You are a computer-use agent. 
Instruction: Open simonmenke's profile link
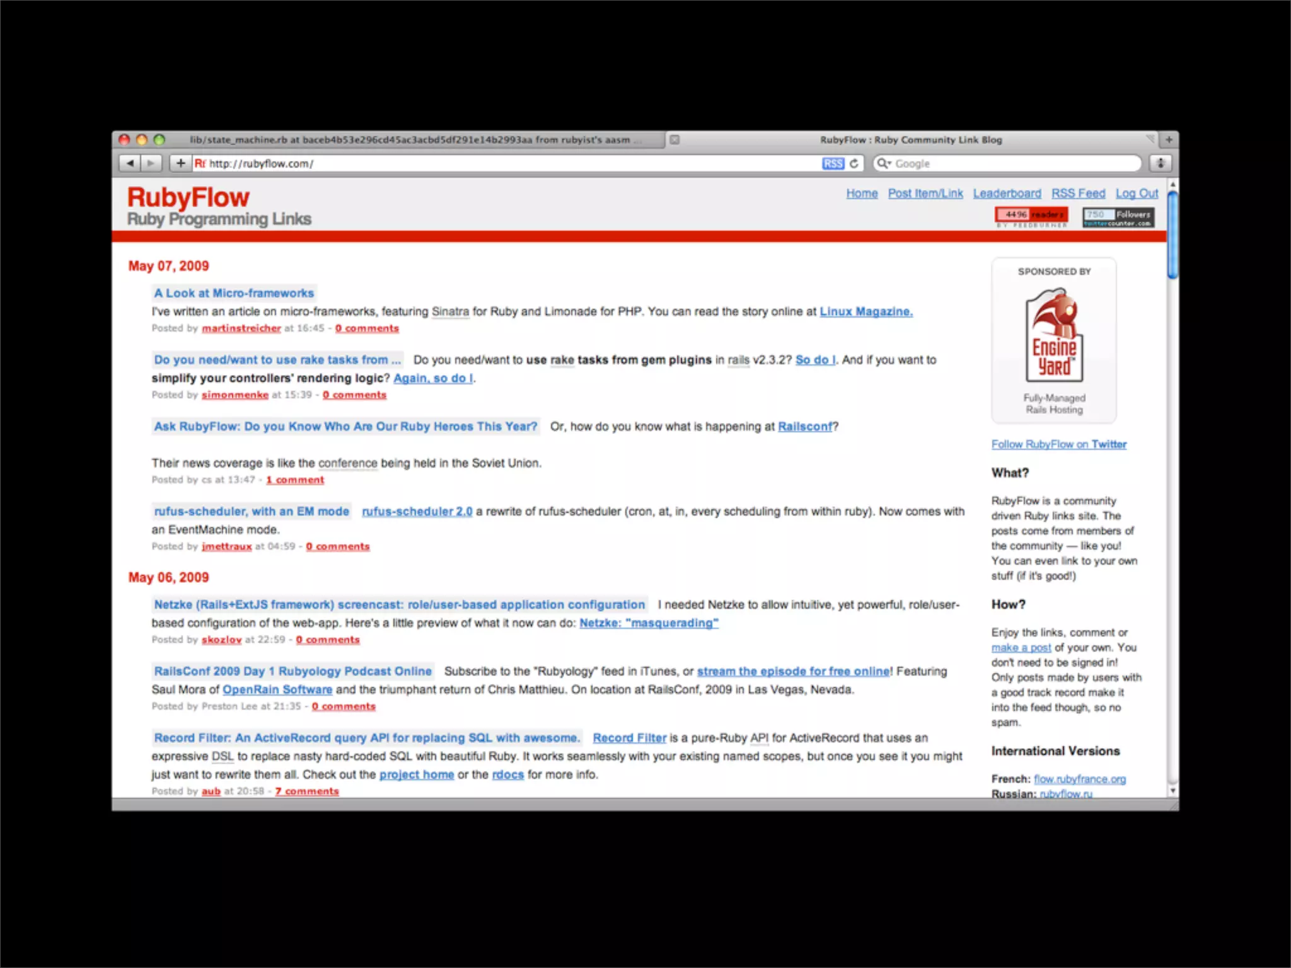click(235, 395)
